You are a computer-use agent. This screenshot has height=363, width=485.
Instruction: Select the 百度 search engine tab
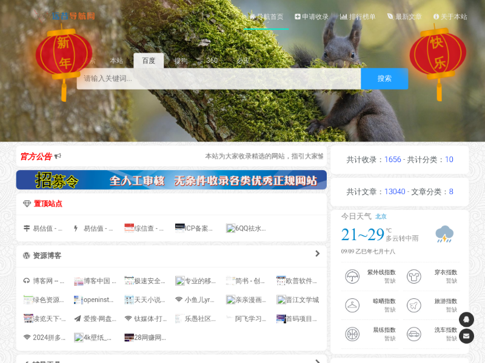(149, 60)
